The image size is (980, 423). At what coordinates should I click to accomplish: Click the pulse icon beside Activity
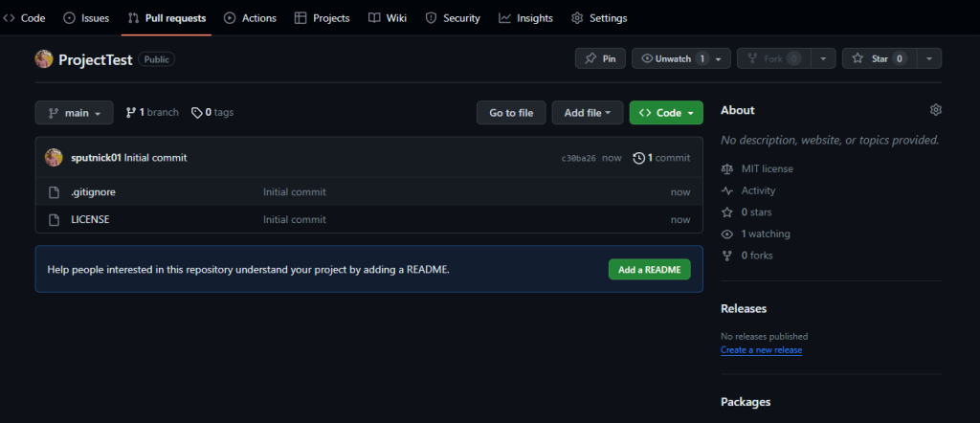pyautogui.click(x=727, y=190)
